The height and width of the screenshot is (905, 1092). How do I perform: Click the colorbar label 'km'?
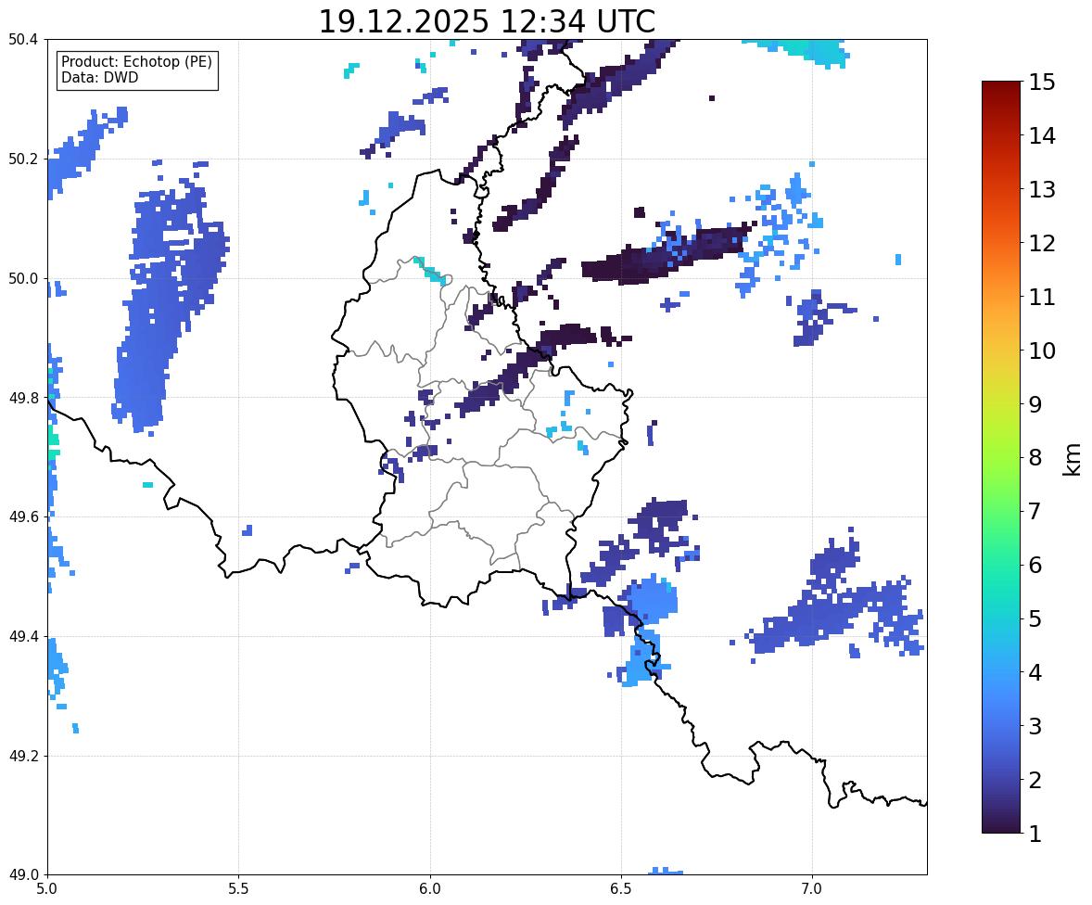pyautogui.click(x=1072, y=458)
